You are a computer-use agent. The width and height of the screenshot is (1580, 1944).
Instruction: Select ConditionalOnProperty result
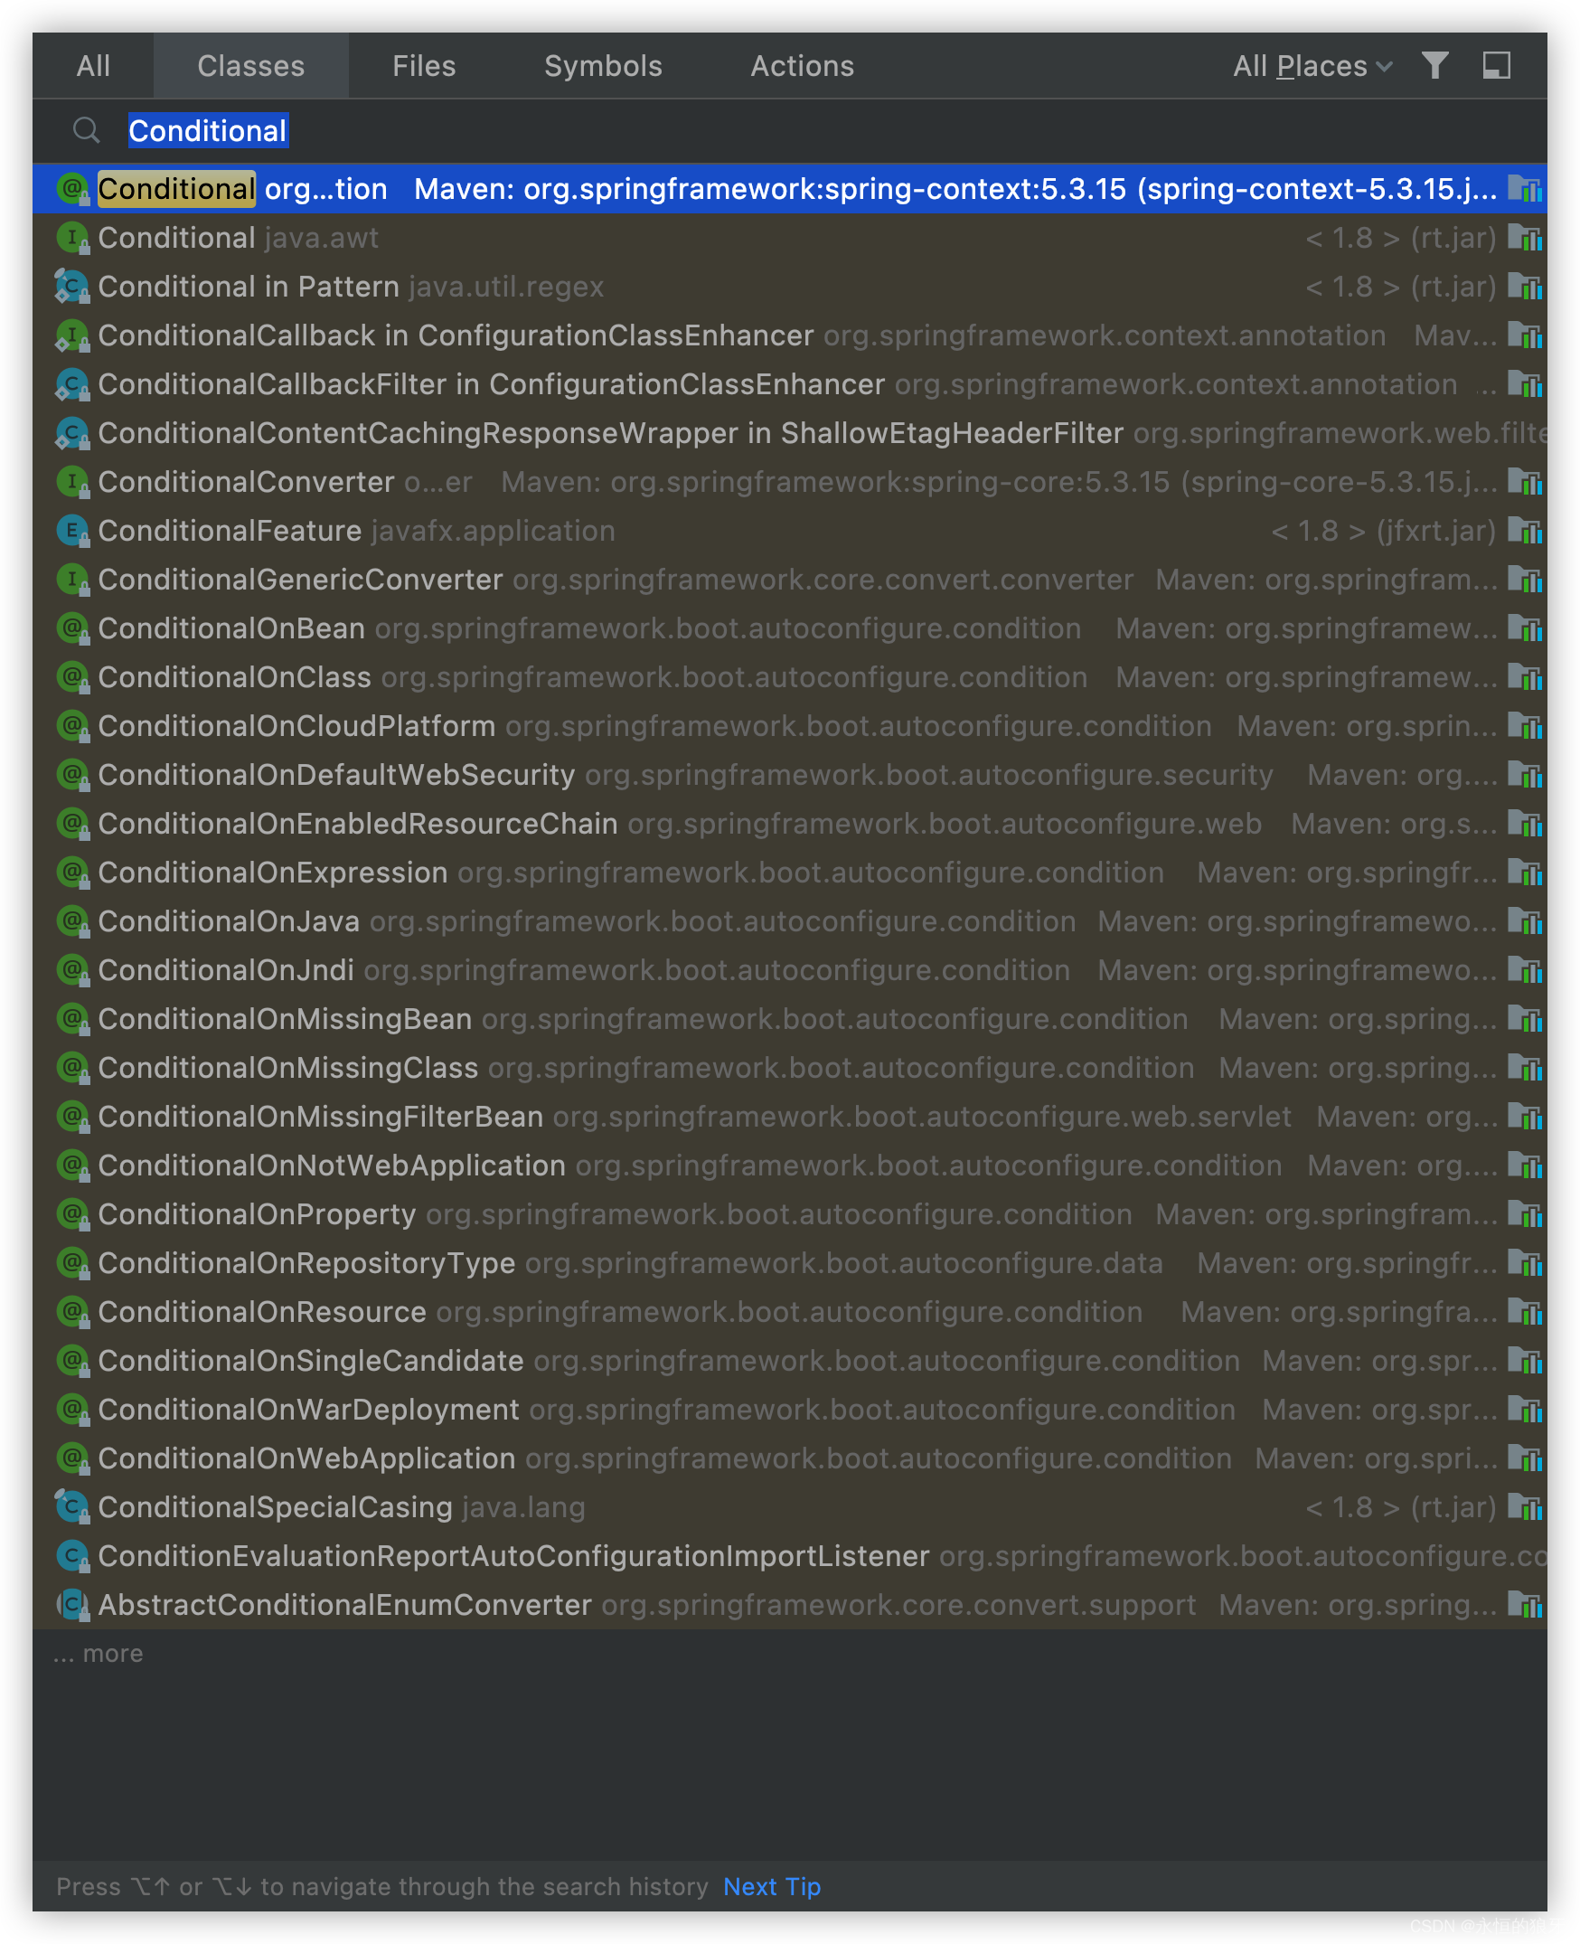tap(790, 1214)
